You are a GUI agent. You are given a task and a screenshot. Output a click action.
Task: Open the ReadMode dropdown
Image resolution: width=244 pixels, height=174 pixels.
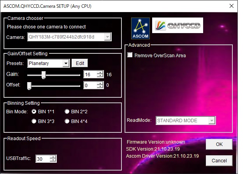pos(212,120)
